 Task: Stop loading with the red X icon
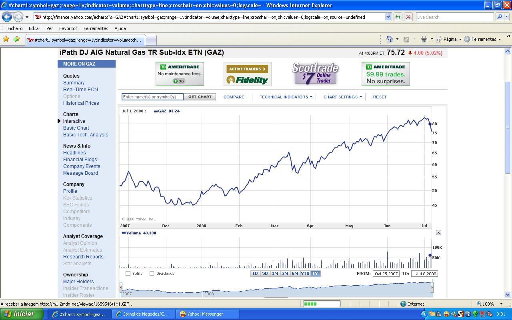(x=408, y=17)
